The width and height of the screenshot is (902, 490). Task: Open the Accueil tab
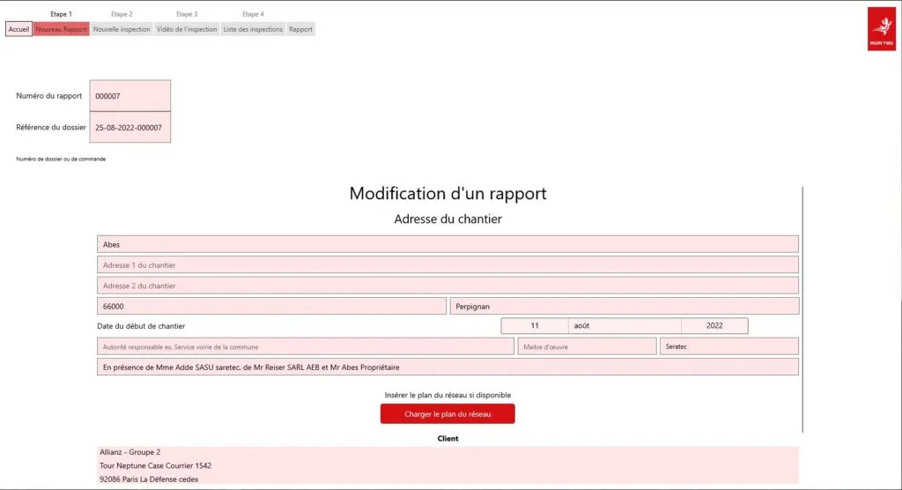pyautogui.click(x=18, y=29)
